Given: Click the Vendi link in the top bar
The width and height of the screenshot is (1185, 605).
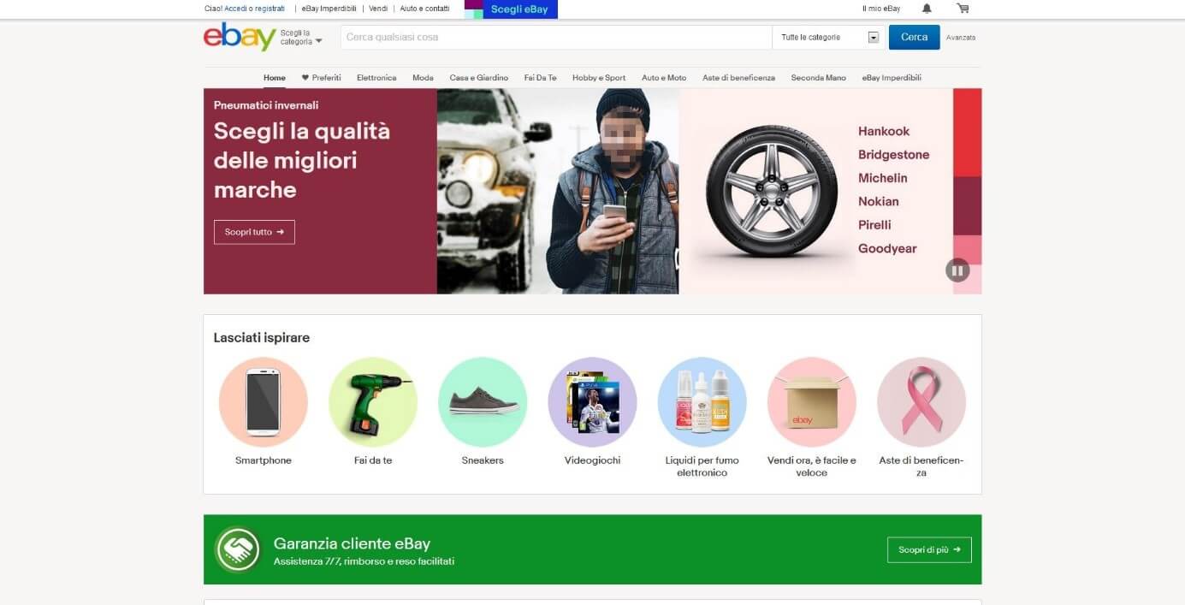Looking at the screenshot, I should coord(378,9).
